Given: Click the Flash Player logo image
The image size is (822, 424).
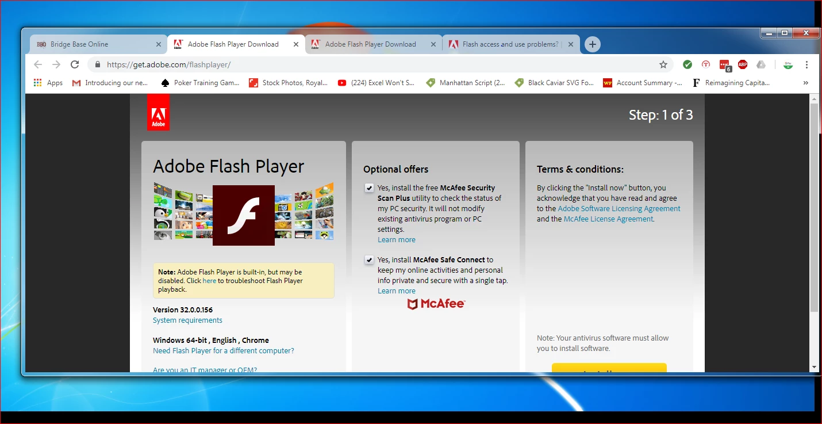Looking at the screenshot, I should point(244,215).
